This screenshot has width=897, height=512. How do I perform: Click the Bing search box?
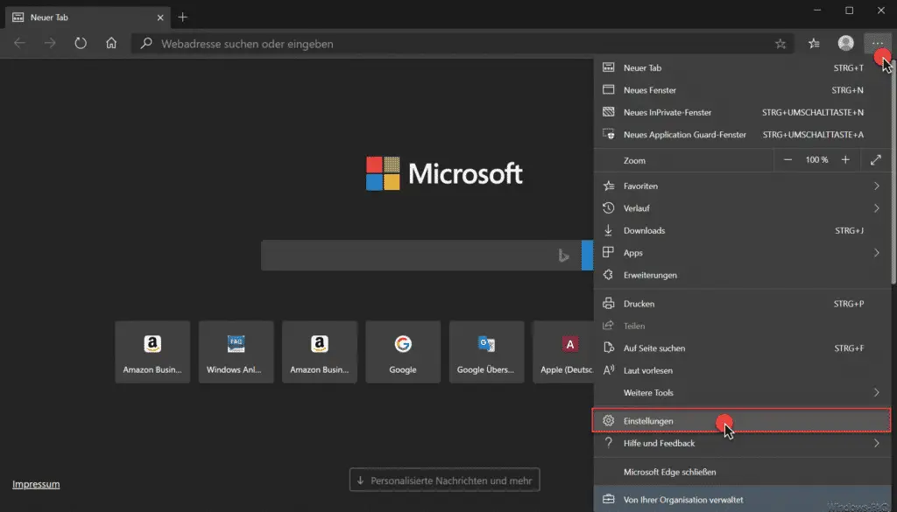pos(421,255)
